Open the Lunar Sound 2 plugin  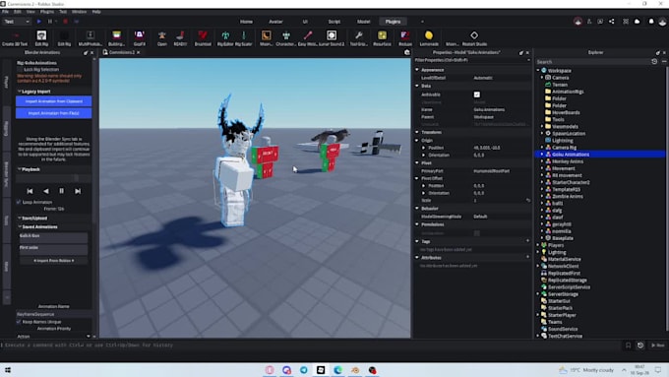332,37
